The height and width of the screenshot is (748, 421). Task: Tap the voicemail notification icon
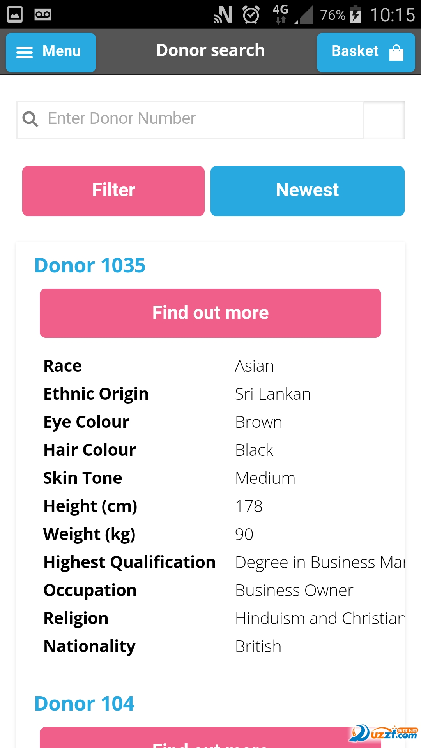point(42,15)
